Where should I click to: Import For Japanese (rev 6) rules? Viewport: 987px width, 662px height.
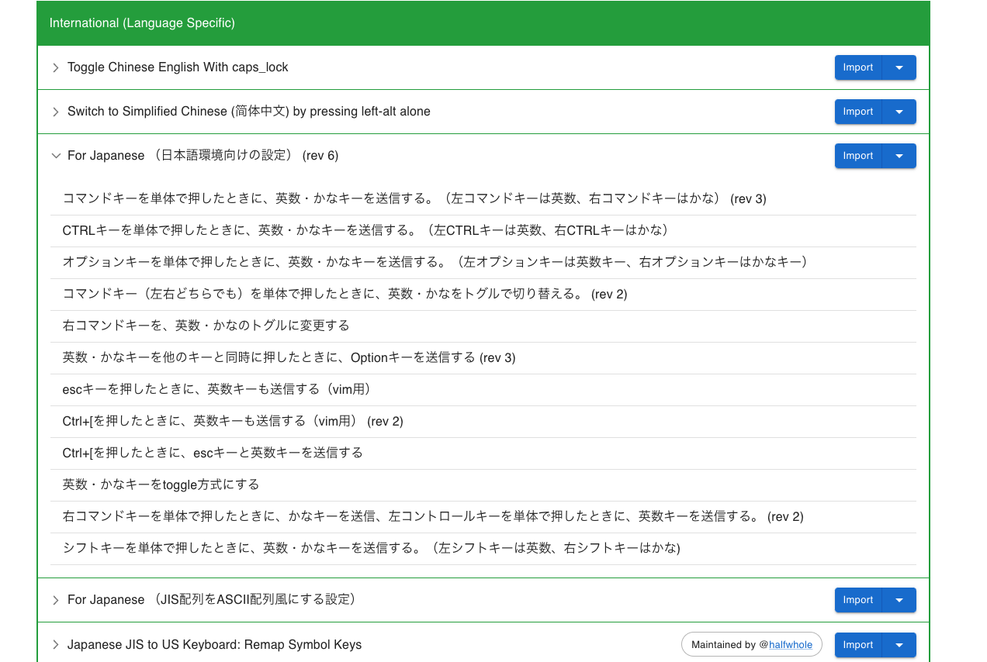(858, 156)
